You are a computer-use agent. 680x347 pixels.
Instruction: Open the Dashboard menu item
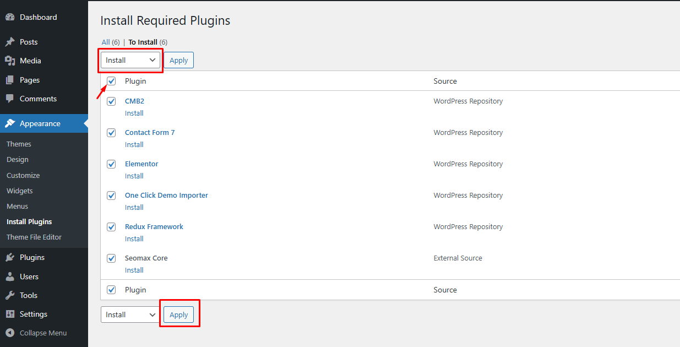[x=38, y=17]
